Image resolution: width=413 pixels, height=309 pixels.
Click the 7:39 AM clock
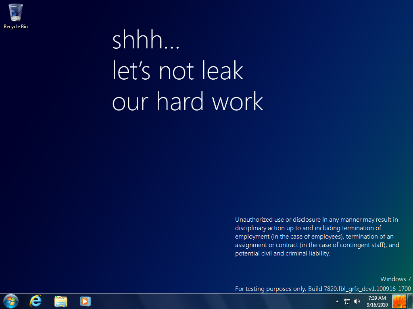pyautogui.click(x=377, y=298)
